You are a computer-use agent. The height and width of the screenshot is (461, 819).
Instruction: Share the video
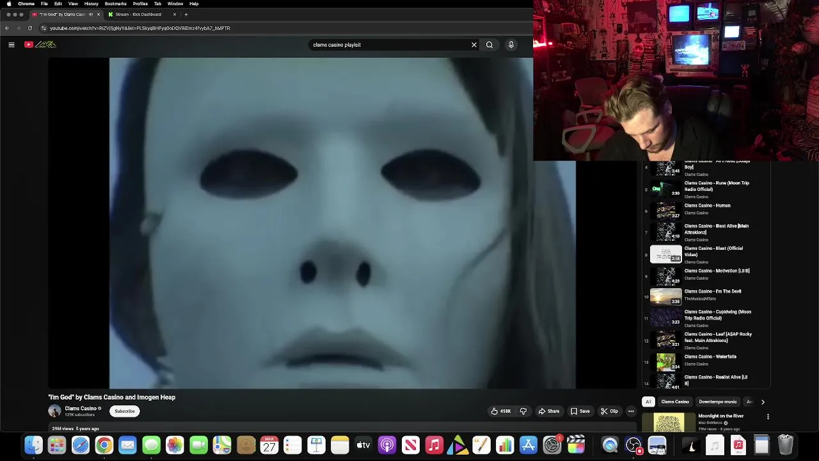549,411
